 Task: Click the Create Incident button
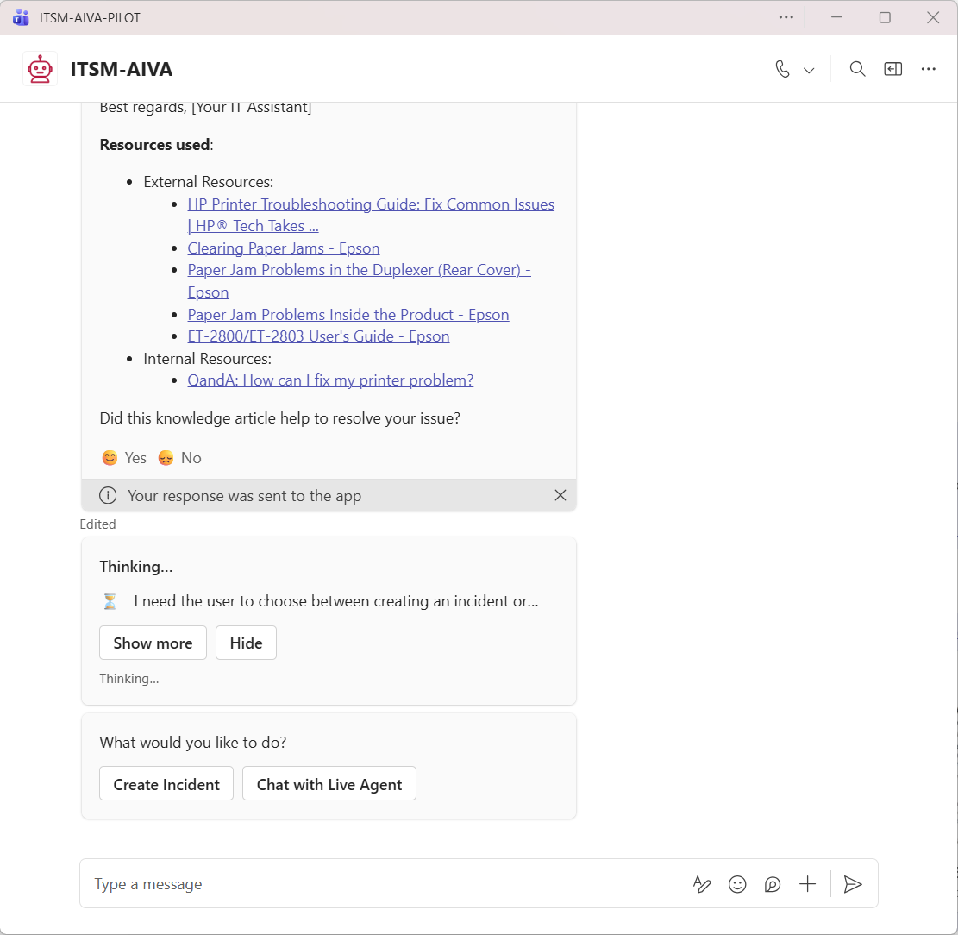166,784
